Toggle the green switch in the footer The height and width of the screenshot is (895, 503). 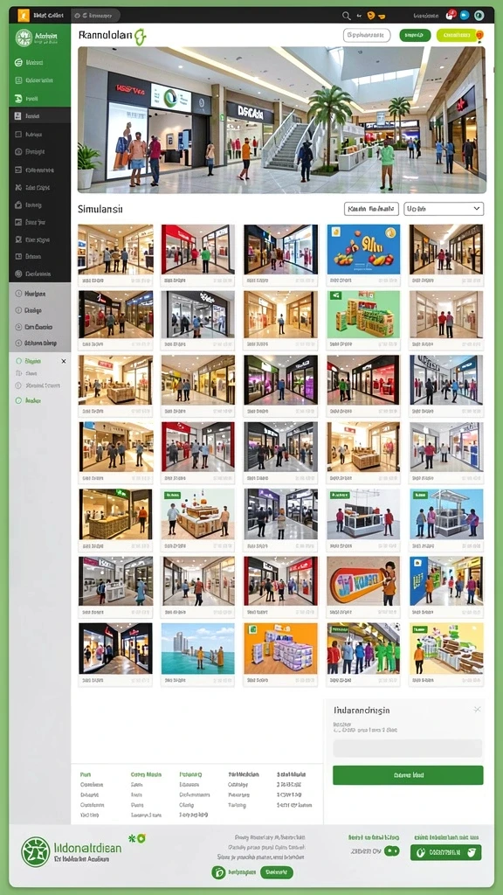point(392,851)
